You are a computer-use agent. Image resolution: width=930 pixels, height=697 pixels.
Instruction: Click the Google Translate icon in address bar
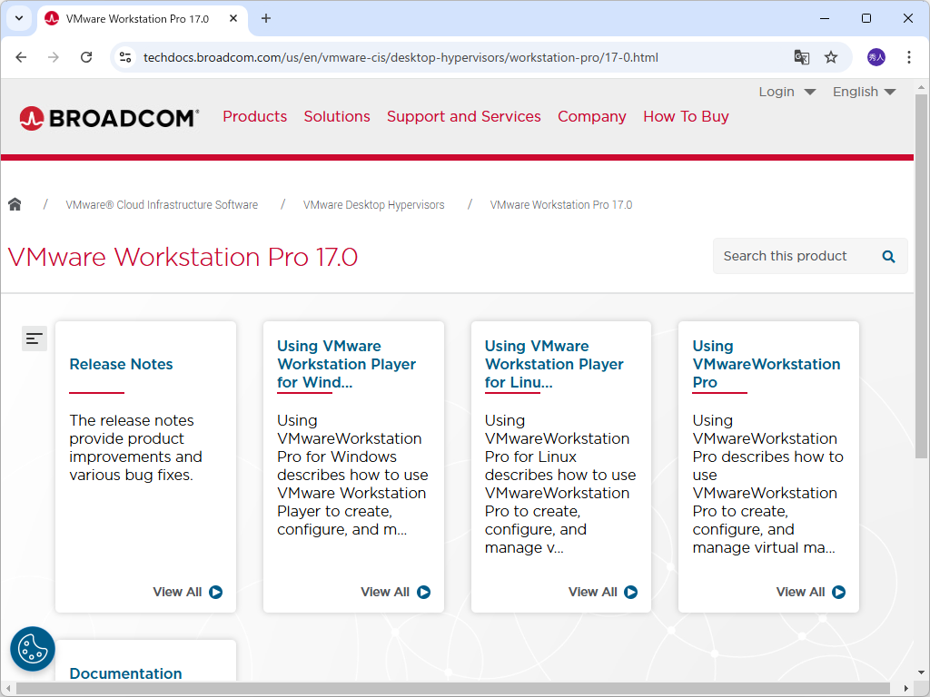[801, 56]
